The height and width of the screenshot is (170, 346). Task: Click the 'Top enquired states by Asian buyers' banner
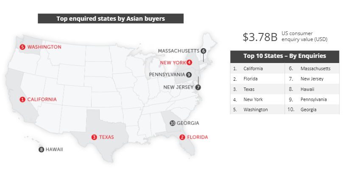111,19
